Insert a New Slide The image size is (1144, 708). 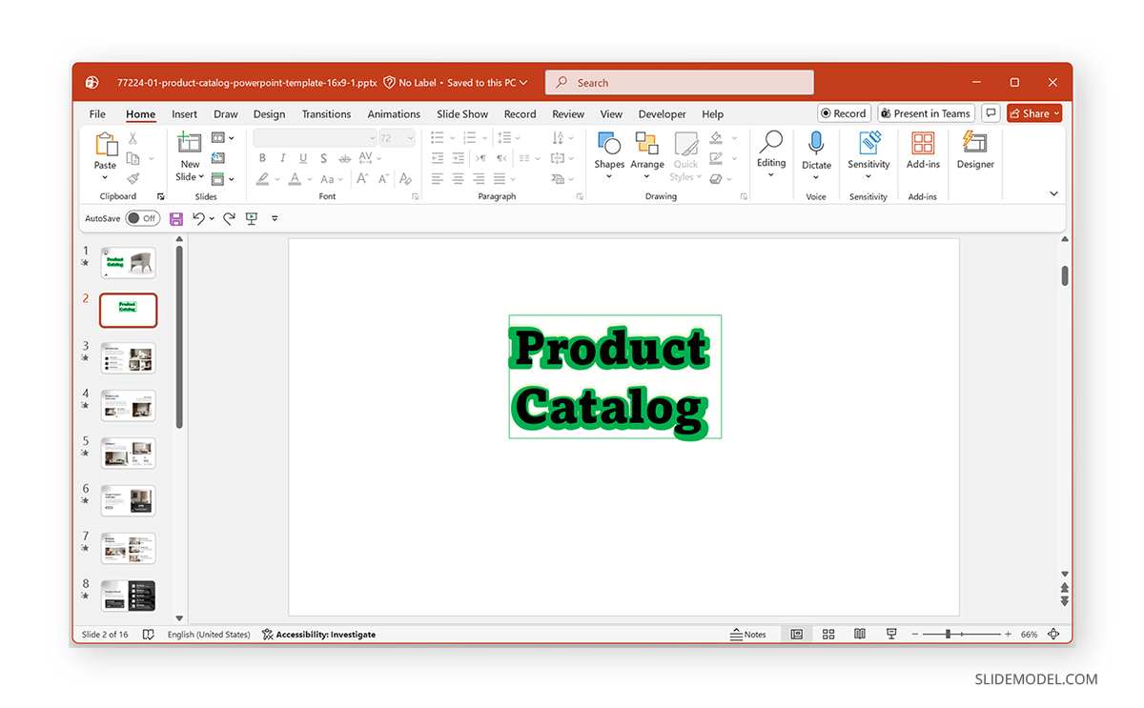[x=190, y=143]
